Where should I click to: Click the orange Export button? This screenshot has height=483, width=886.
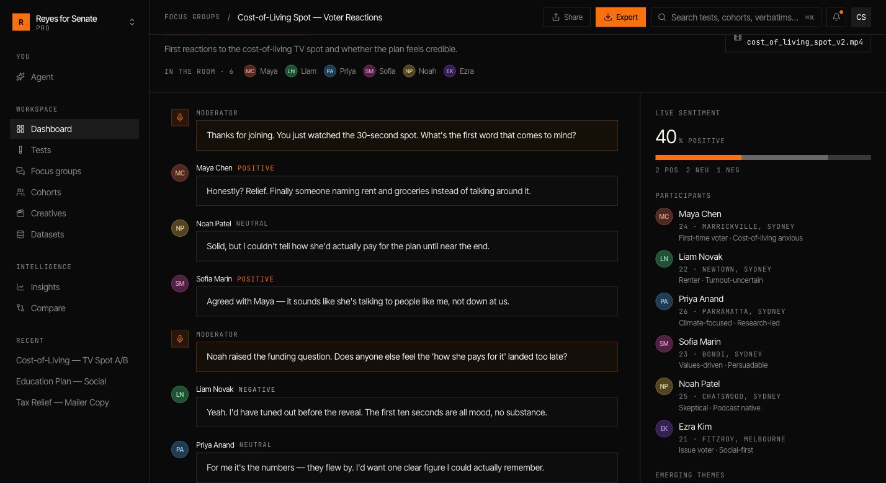click(620, 17)
